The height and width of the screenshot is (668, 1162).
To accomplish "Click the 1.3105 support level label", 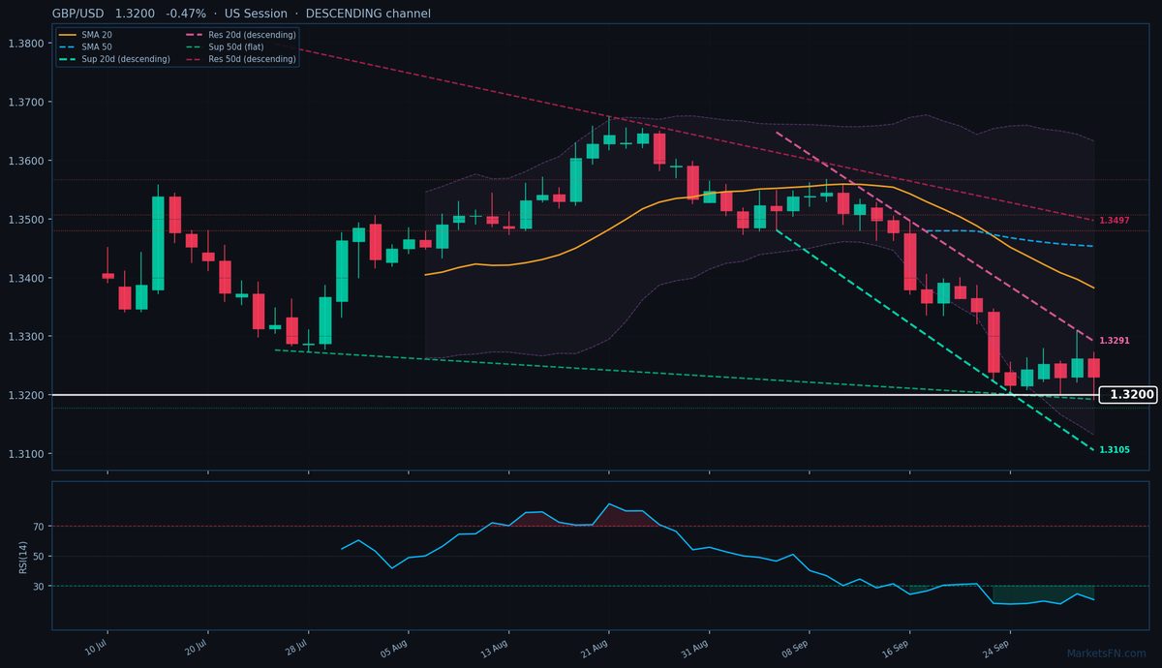I will [x=1115, y=450].
